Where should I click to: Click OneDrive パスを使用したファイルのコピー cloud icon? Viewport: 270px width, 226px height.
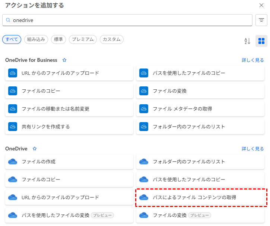tap(144, 179)
